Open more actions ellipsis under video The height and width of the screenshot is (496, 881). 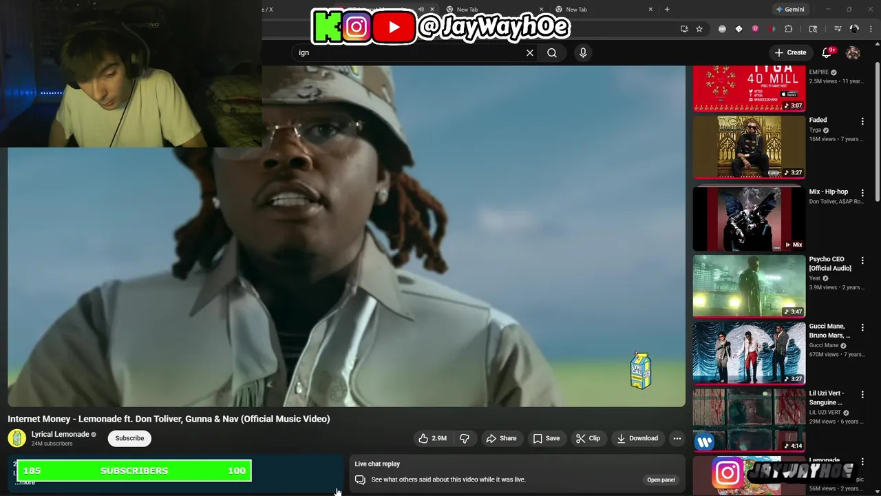[x=677, y=438]
